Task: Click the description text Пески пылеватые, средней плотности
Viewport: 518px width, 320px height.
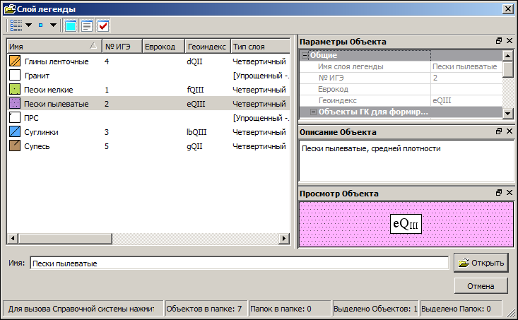Action: tap(371, 148)
